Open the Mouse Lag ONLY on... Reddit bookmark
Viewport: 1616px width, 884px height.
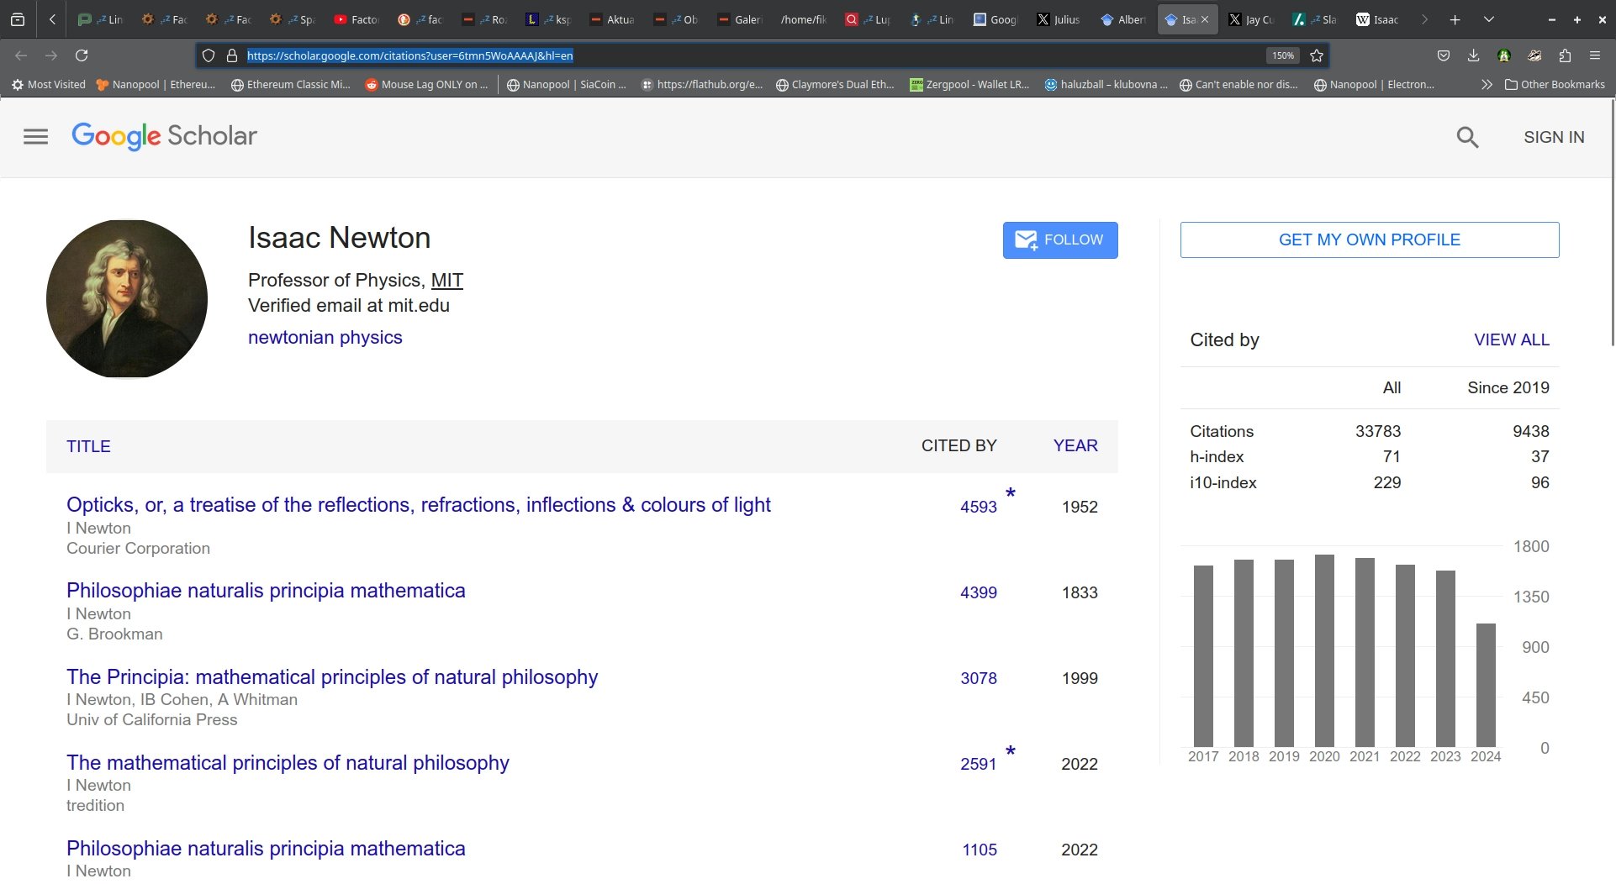[x=426, y=84]
